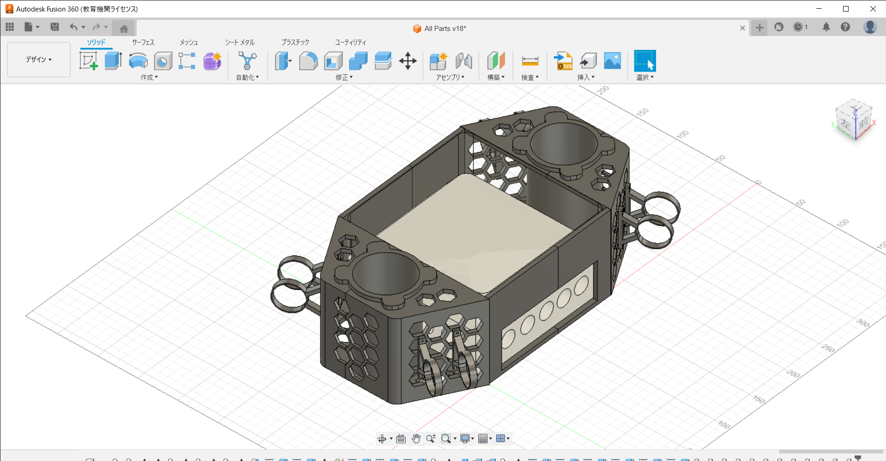Activate the Move/Copy arrows tool
886x461 pixels.
pos(408,61)
